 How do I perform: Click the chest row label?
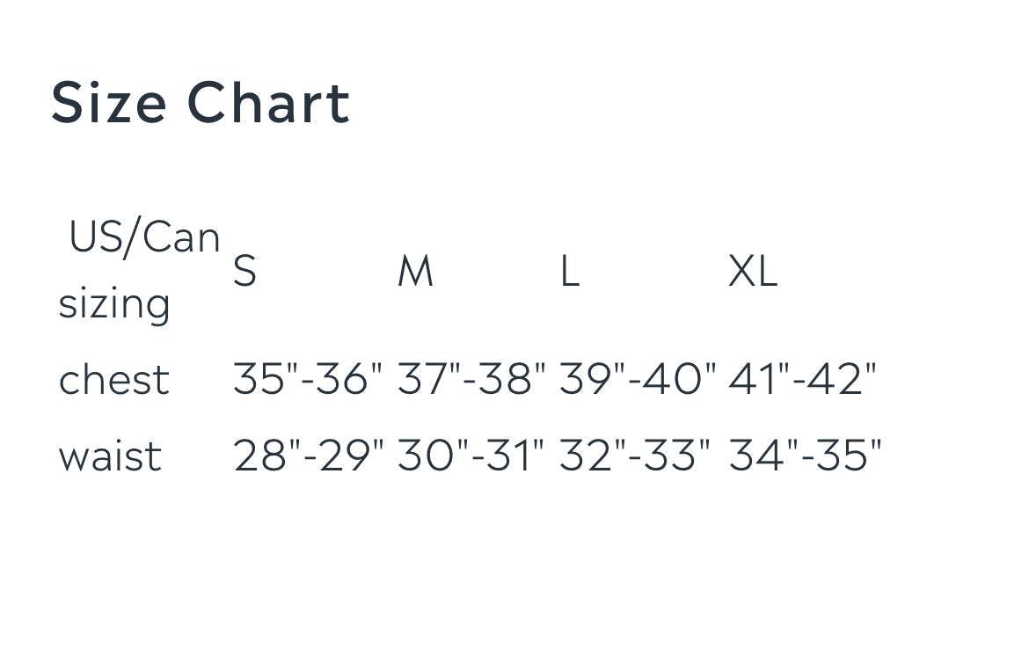tap(113, 380)
